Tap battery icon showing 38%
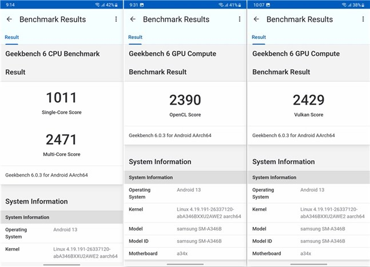The width and height of the screenshot is (370, 267). click(363, 5)
